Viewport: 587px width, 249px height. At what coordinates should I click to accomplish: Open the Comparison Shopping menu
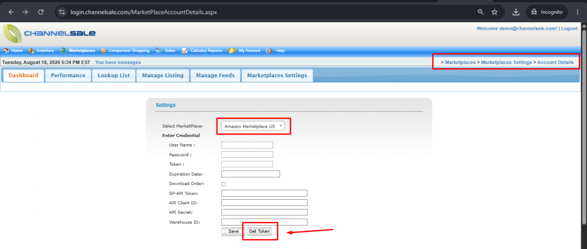pos(129,50)
